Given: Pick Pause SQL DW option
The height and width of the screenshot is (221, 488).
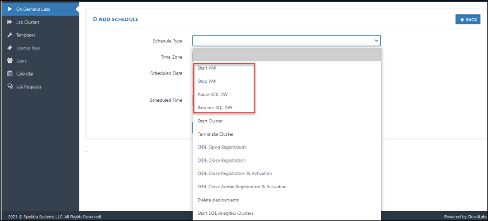Looking at the screenshot, I should (x=286, y=95).
